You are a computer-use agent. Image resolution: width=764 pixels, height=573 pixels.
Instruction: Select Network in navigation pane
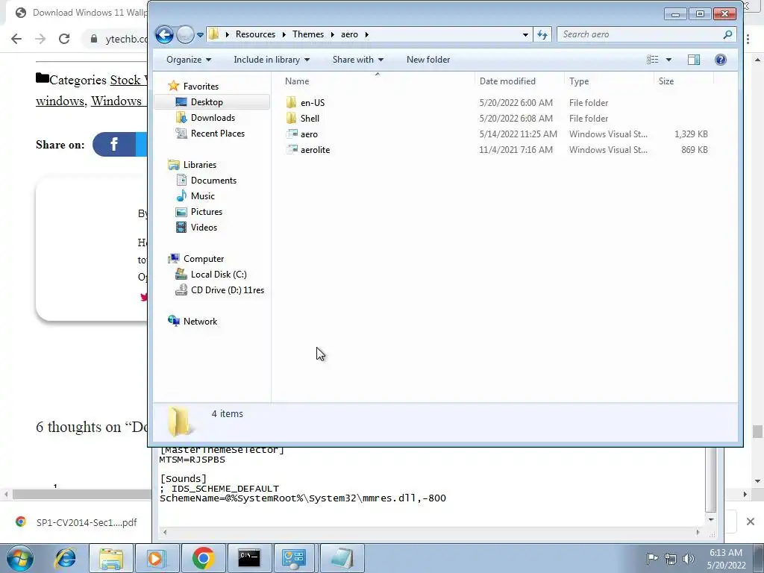coord(200,321)
